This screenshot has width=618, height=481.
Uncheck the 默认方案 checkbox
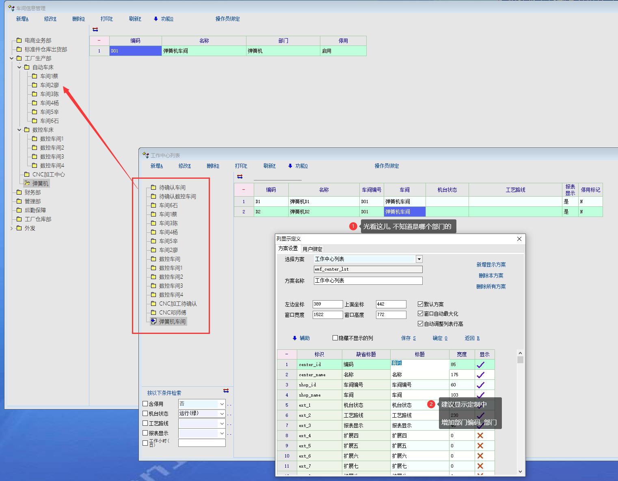pos(420,304)
